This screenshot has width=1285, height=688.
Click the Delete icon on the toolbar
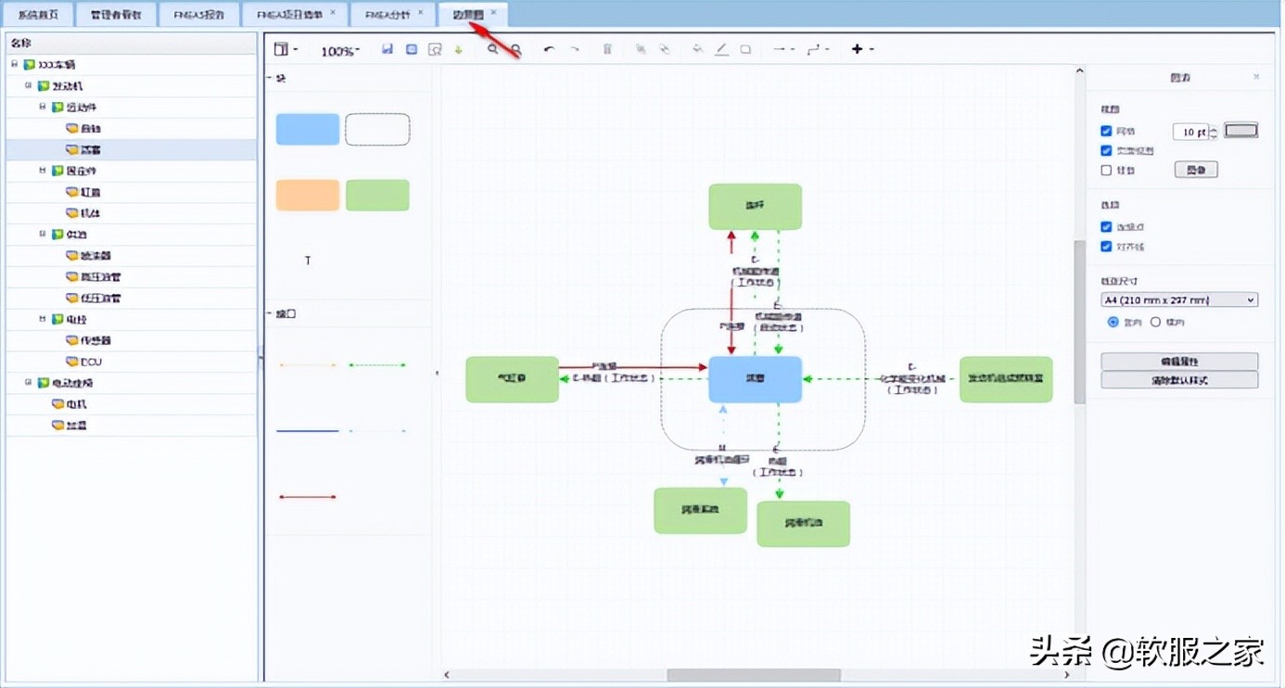607,49
